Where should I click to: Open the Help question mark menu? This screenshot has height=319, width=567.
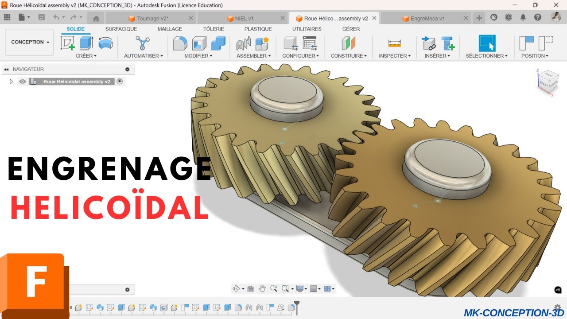(538, 17)
